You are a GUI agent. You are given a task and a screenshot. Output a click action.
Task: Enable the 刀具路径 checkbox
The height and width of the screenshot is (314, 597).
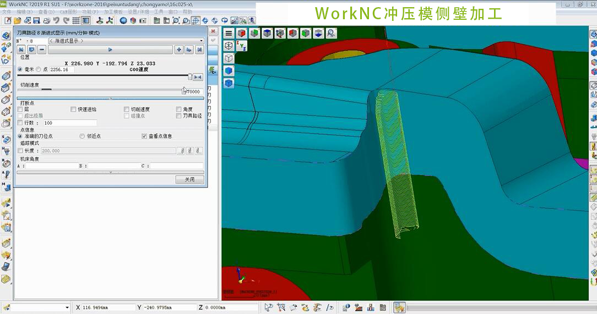(178, 116)
